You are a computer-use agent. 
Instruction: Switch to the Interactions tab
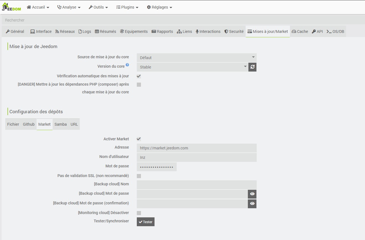[x=208, y=31]
